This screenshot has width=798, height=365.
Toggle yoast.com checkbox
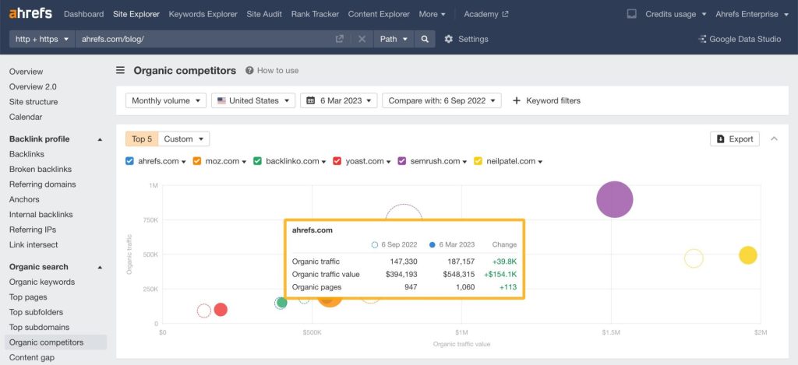337,161
